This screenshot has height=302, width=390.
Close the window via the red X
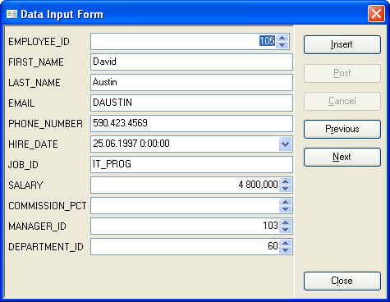[x=376, y=14]
